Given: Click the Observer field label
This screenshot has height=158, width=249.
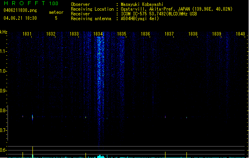Looking at the screenshot, I should (x=80, y=4).
